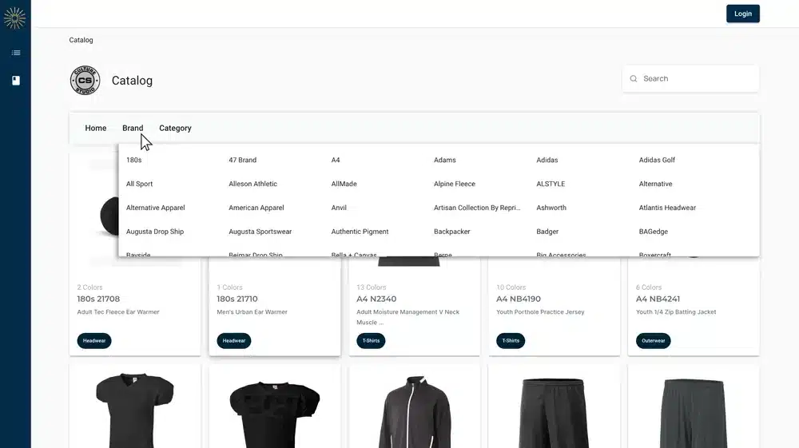Open product A4 N2340 title
799x448 pixels.
click(376, 299)
